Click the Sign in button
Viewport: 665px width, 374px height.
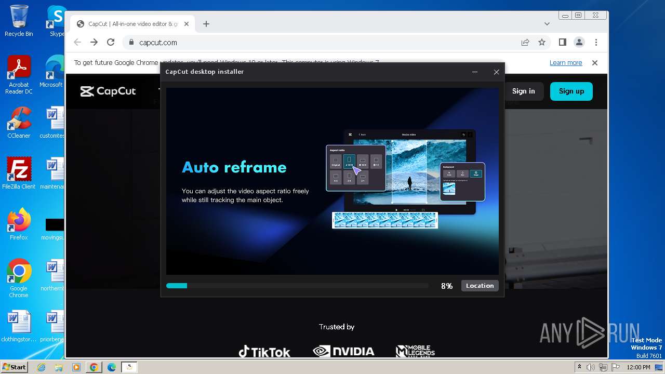coord(523,91)
